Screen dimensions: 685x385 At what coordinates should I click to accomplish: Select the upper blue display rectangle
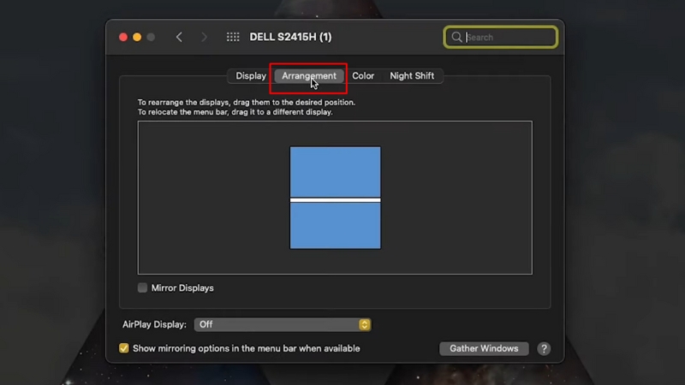(335, 173)
